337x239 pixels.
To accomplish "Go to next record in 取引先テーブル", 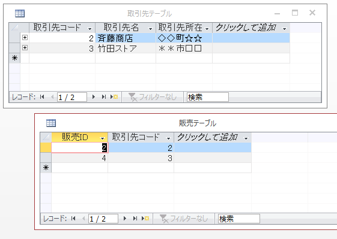I will click(x=94, y=97).
